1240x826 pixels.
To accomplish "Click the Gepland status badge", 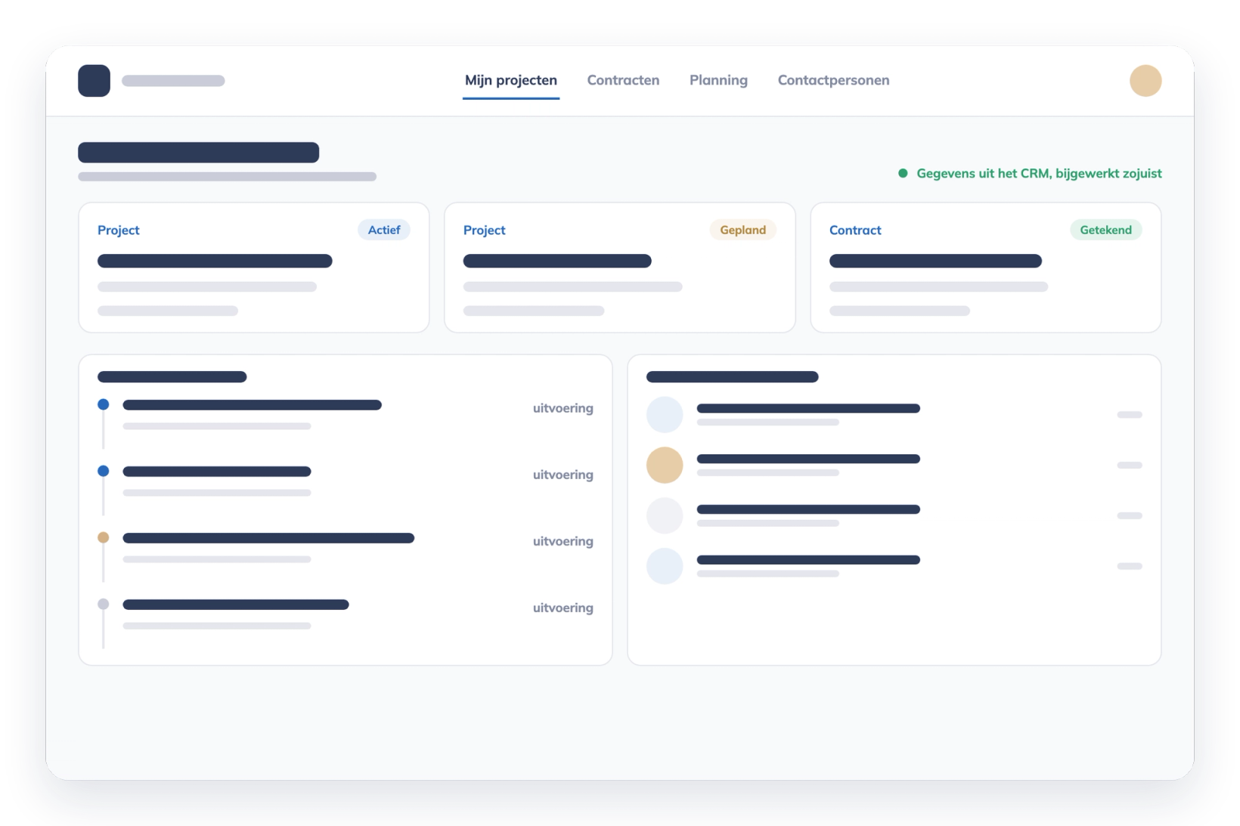I will [742, 230].
